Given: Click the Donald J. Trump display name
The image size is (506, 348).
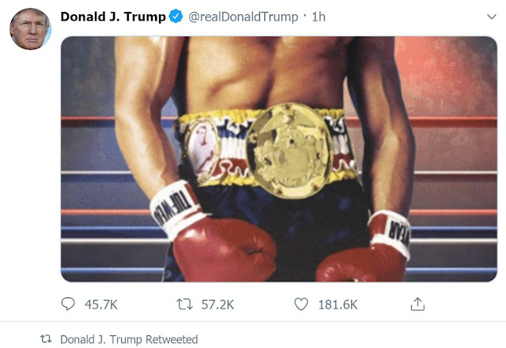Looking at the screenshot, I should pyautogui.click(x=113, y=17).
